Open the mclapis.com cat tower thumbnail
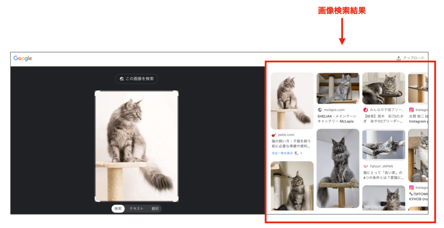This screenshot has width=444, height=228. coord(338,88)
